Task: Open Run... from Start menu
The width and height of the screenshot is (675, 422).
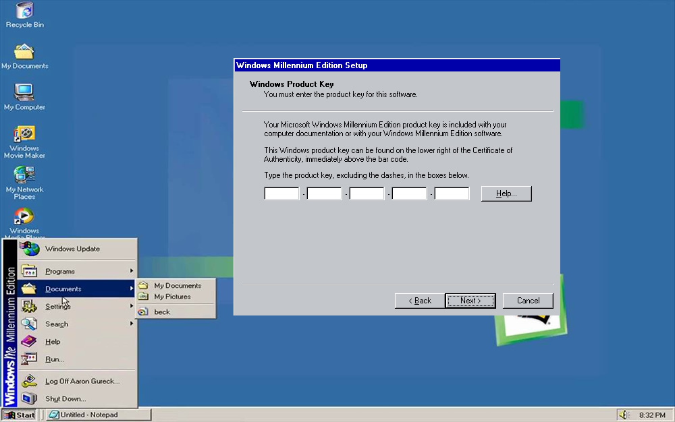Action: [55, 359]
